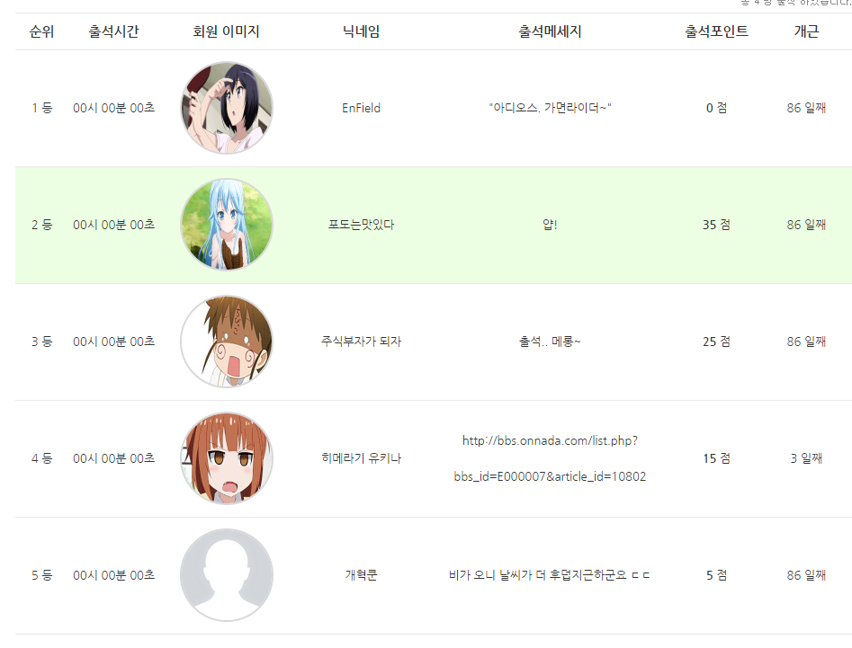The width and height of the screenshot is (852, 648).
Task: Click EnField's black-haired avatar image
Action: click(x=227, y=108)
